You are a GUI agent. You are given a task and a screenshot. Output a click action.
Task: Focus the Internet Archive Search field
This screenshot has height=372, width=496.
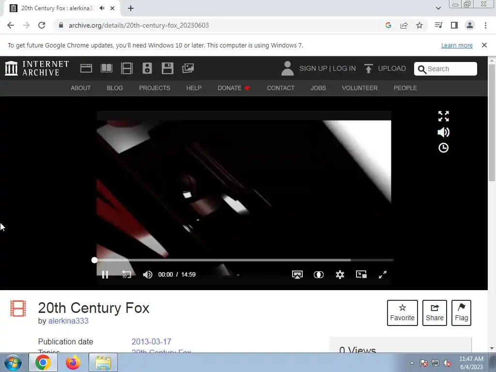(446, 69)
